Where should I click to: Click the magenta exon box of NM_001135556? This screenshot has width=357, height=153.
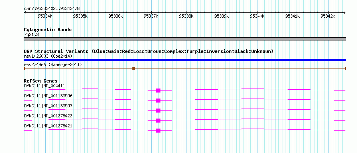pyautogui.click(x=158, y=101)
